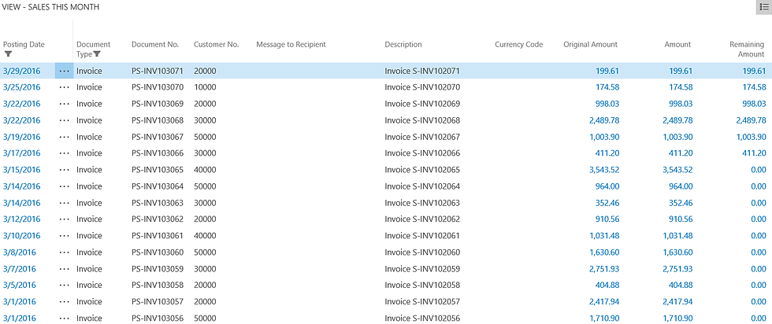Drill into Amount 1,003.90
Viewport: 772px width, 324px height.
coord(678,137)
